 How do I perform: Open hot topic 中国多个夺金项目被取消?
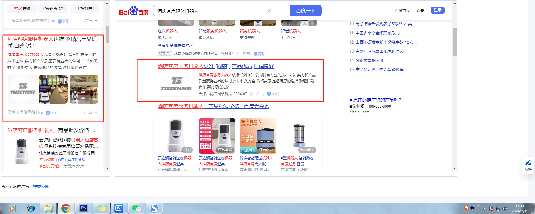377,33
